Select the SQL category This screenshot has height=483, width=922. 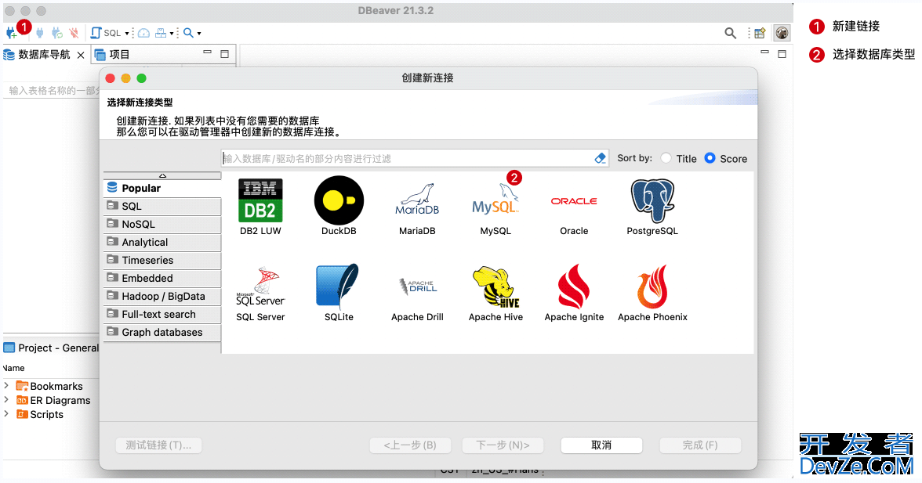(162, 206)
